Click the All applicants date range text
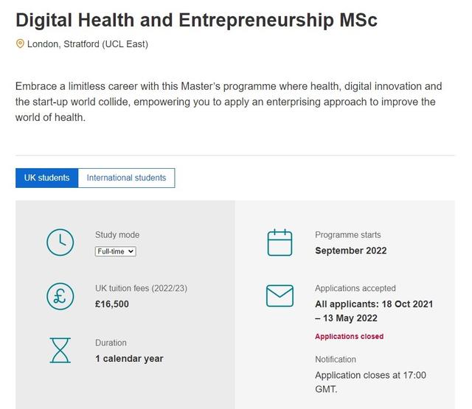The width and height of the screenshot is (472, 409). tap(374, 311)
